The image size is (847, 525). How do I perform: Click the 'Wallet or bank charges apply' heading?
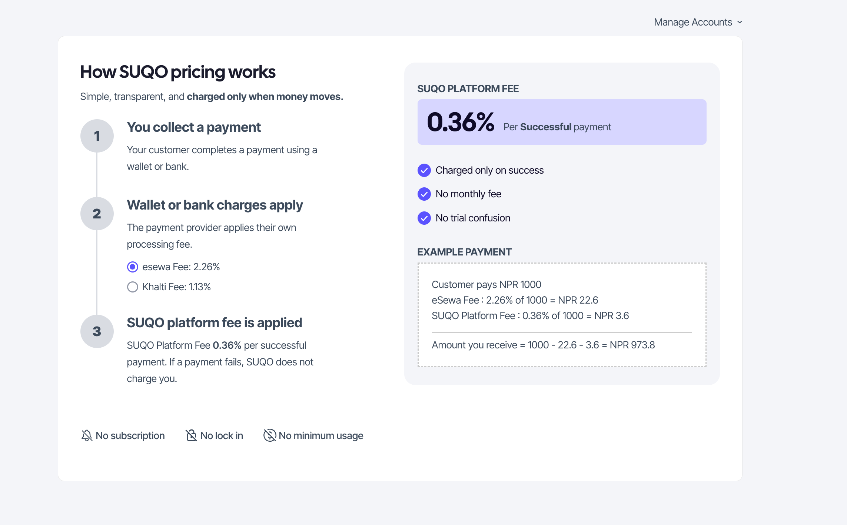[215, 205]
